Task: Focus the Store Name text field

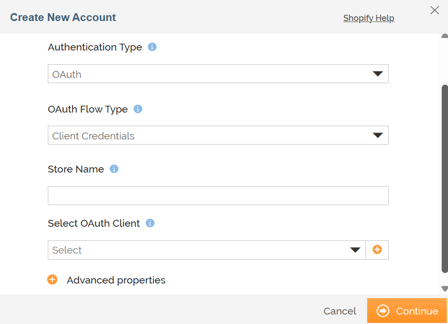Action: coord(218,196)
